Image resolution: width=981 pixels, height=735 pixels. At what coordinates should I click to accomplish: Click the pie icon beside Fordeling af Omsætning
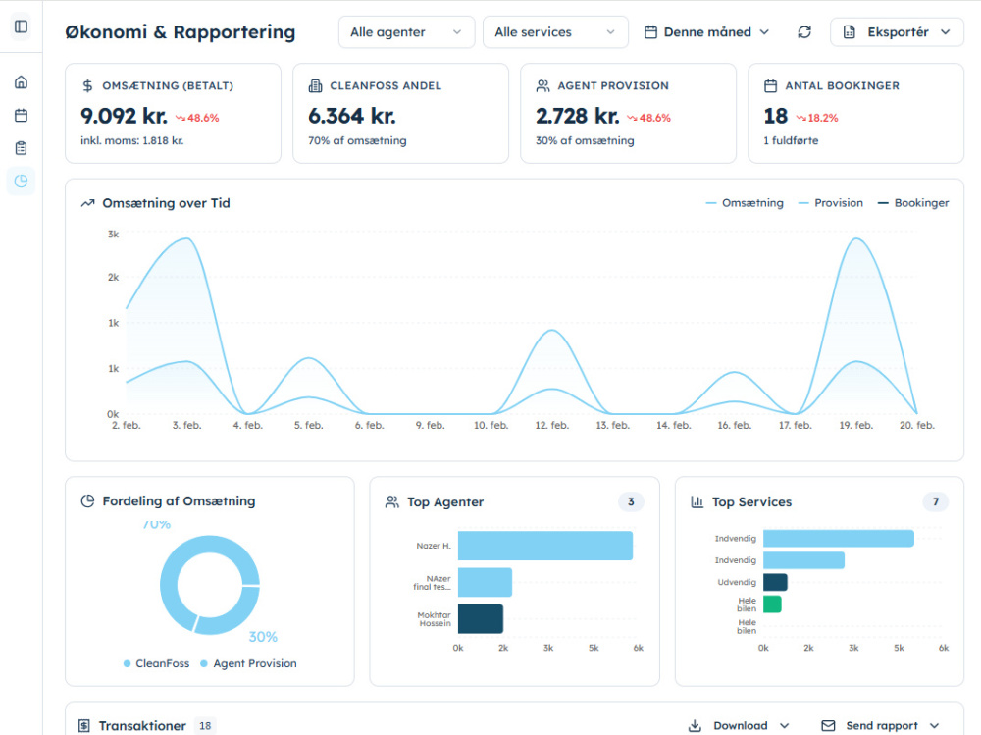(x=87, y=500)
